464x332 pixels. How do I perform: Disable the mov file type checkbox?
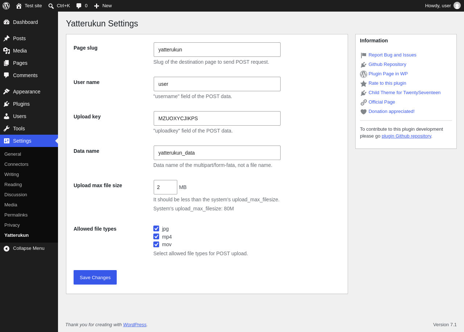(x=156, y=244)
